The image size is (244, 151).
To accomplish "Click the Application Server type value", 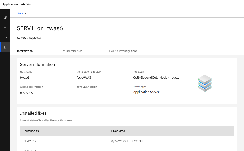I will click(146, 92).
